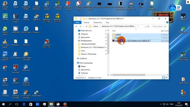Select the red Bandicam shortcut on desktop
The width and height of the screenshot is (190, 107).
pos(47,44)
